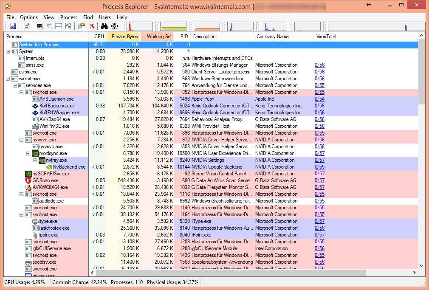Click the ipoint.exe mouse pointer icon
This screenshot has height=290, width=429.
click(35, 235)
